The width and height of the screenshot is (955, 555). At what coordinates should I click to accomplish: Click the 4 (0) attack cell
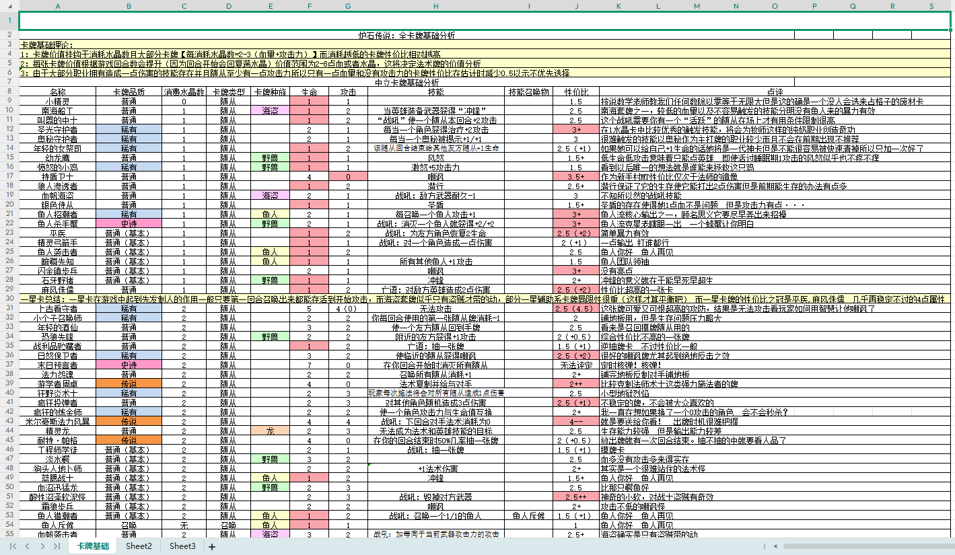point(348,308)
